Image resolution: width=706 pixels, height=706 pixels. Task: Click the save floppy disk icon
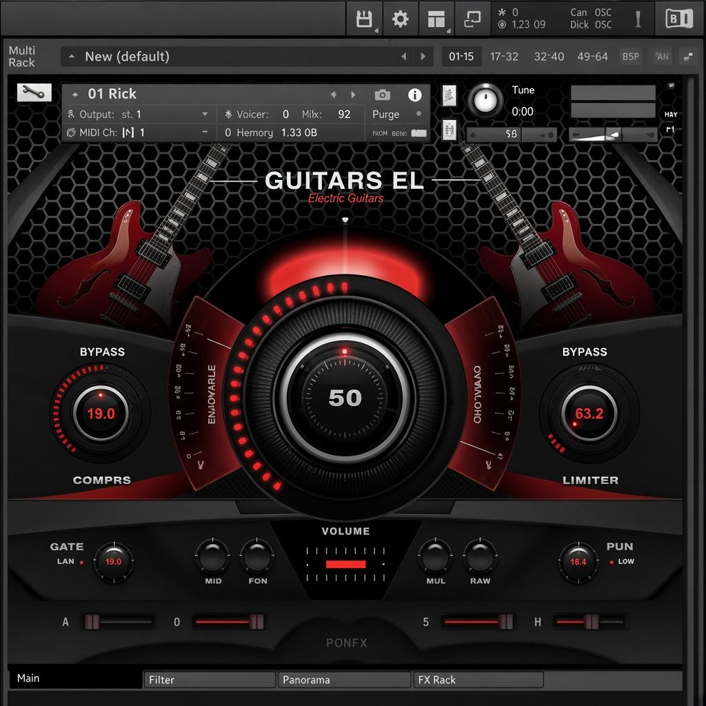point(364,19)
